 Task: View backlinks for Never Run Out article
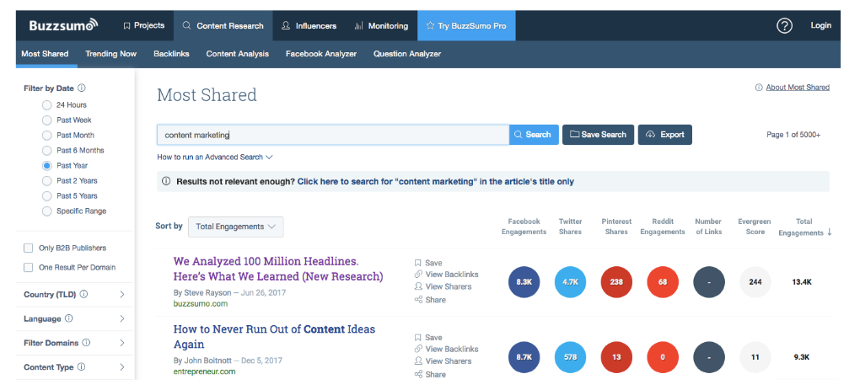pyautogui.click(x=447, y=349)
